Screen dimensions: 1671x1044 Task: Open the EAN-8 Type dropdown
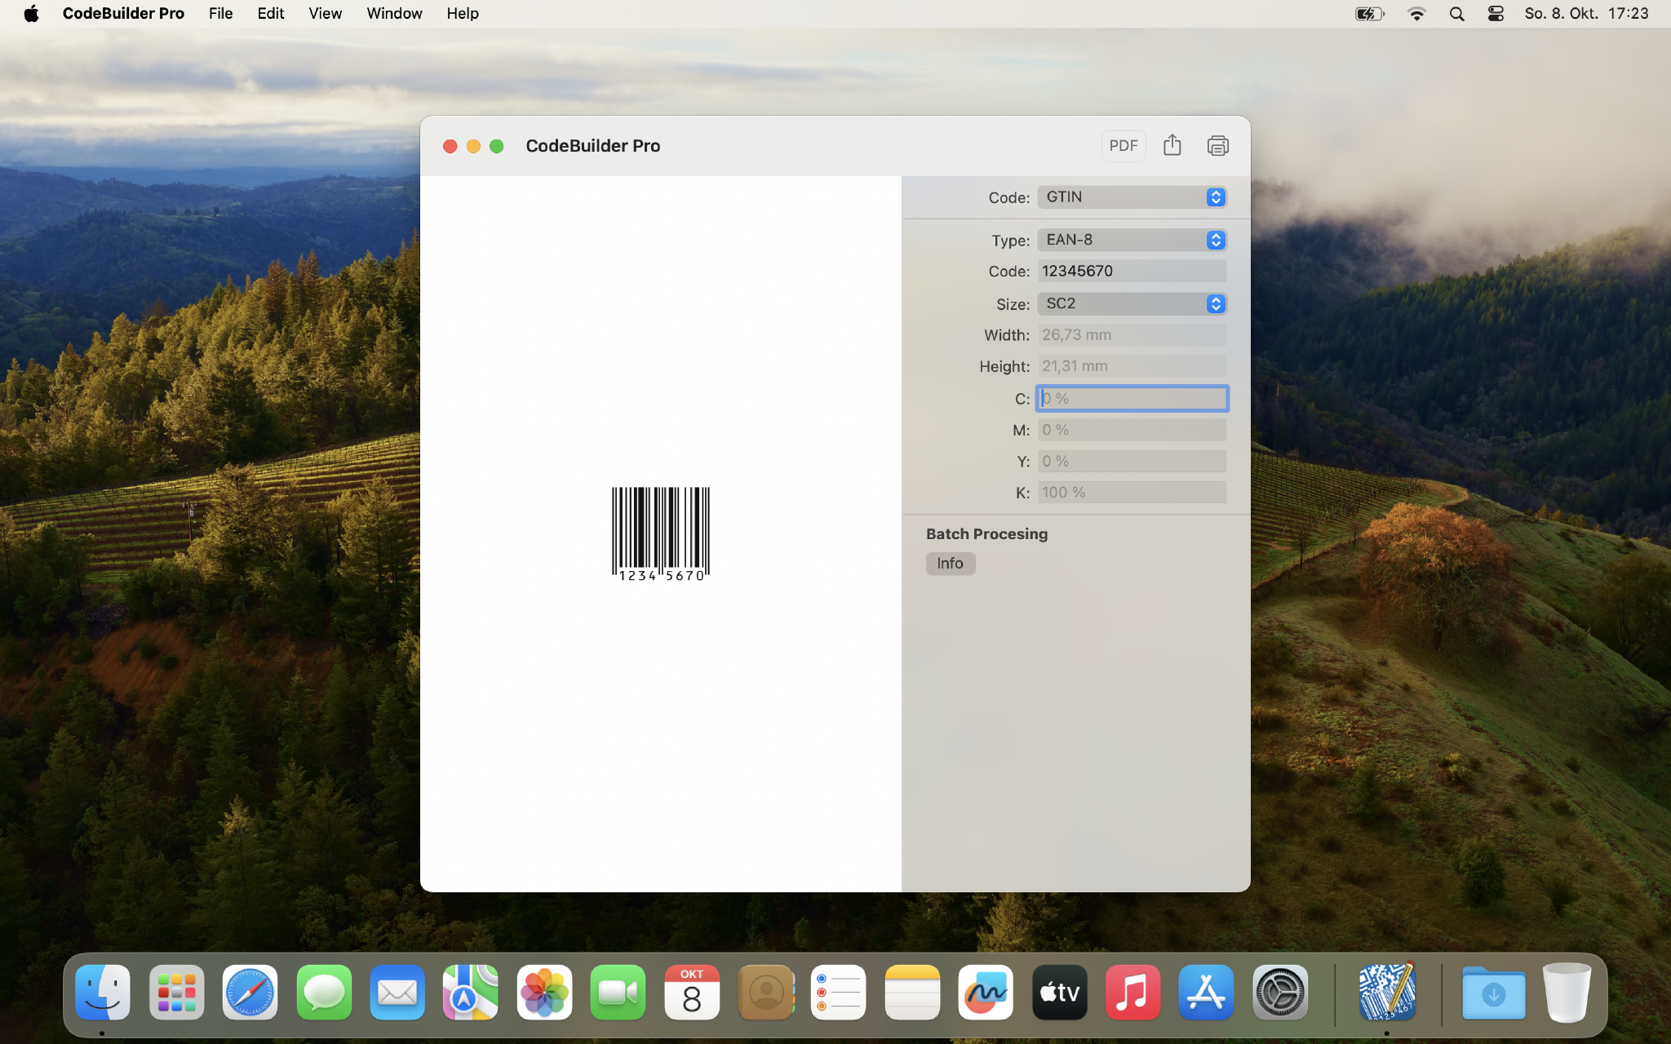tap(1132, 240)
